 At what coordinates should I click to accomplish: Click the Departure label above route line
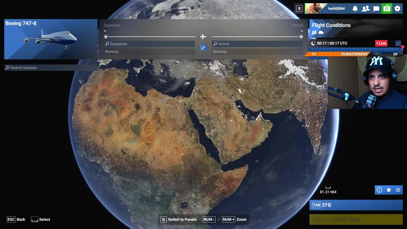[112, 25]
